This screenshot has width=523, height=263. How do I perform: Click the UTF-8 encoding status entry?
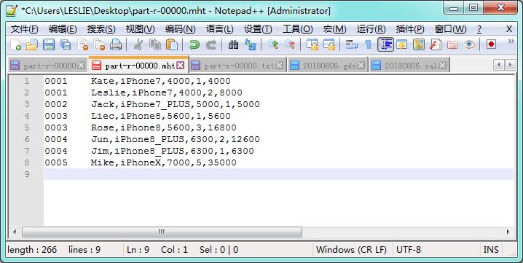point(409,250)
